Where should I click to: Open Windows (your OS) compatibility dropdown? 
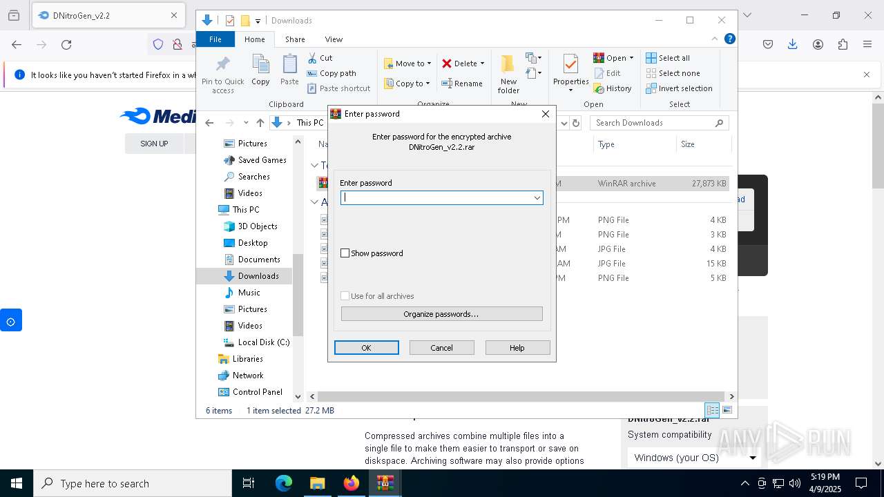695,458
